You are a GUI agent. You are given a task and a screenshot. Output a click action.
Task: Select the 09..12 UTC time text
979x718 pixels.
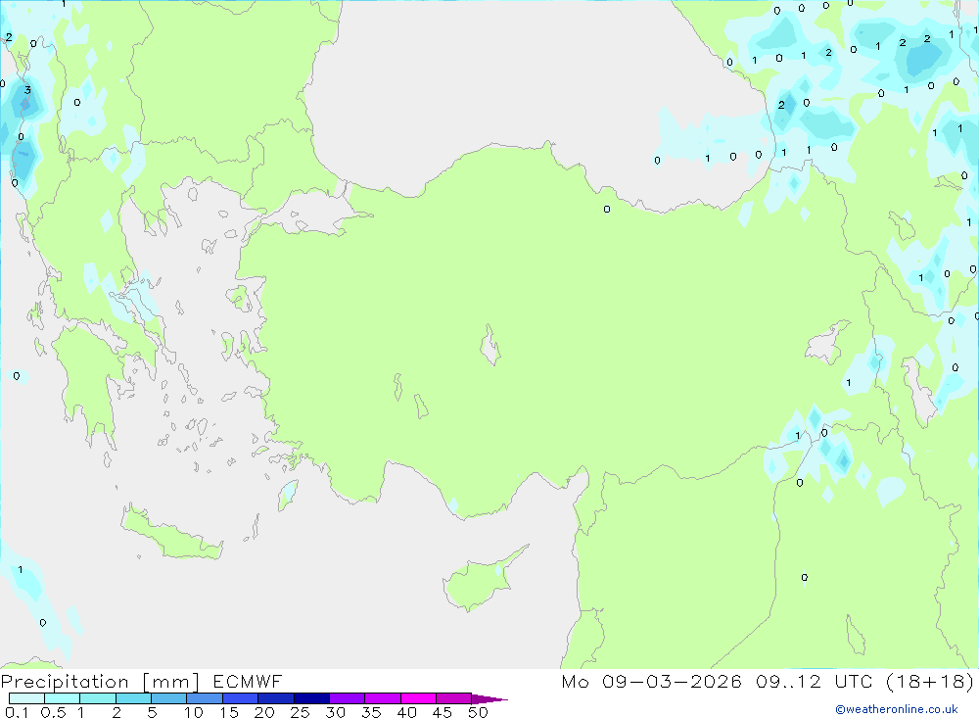814,682
